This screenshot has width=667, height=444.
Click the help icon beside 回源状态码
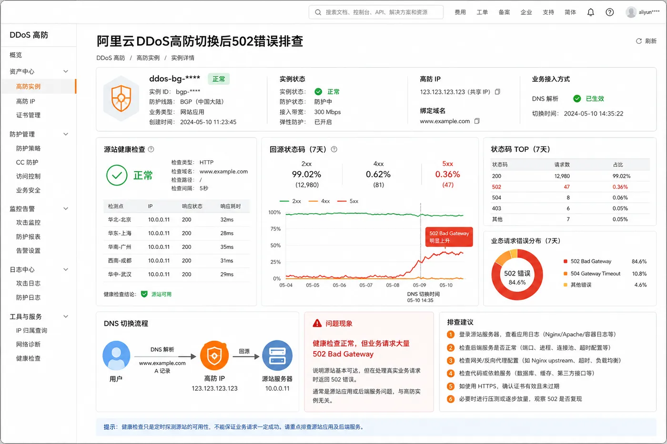coord(334,149)
